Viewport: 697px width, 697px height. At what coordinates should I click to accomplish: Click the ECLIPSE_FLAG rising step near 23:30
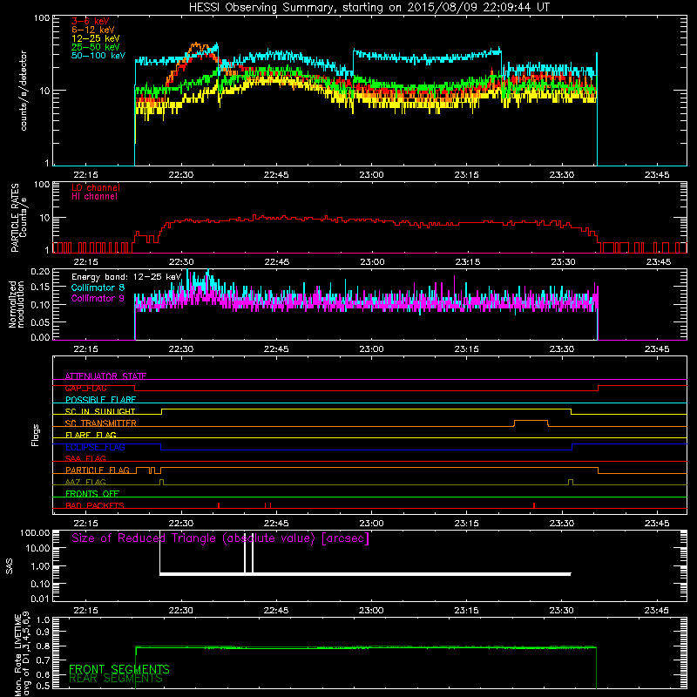click(572, 447)
